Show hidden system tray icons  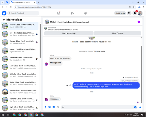pyautogui.click(x=125, y=115)
